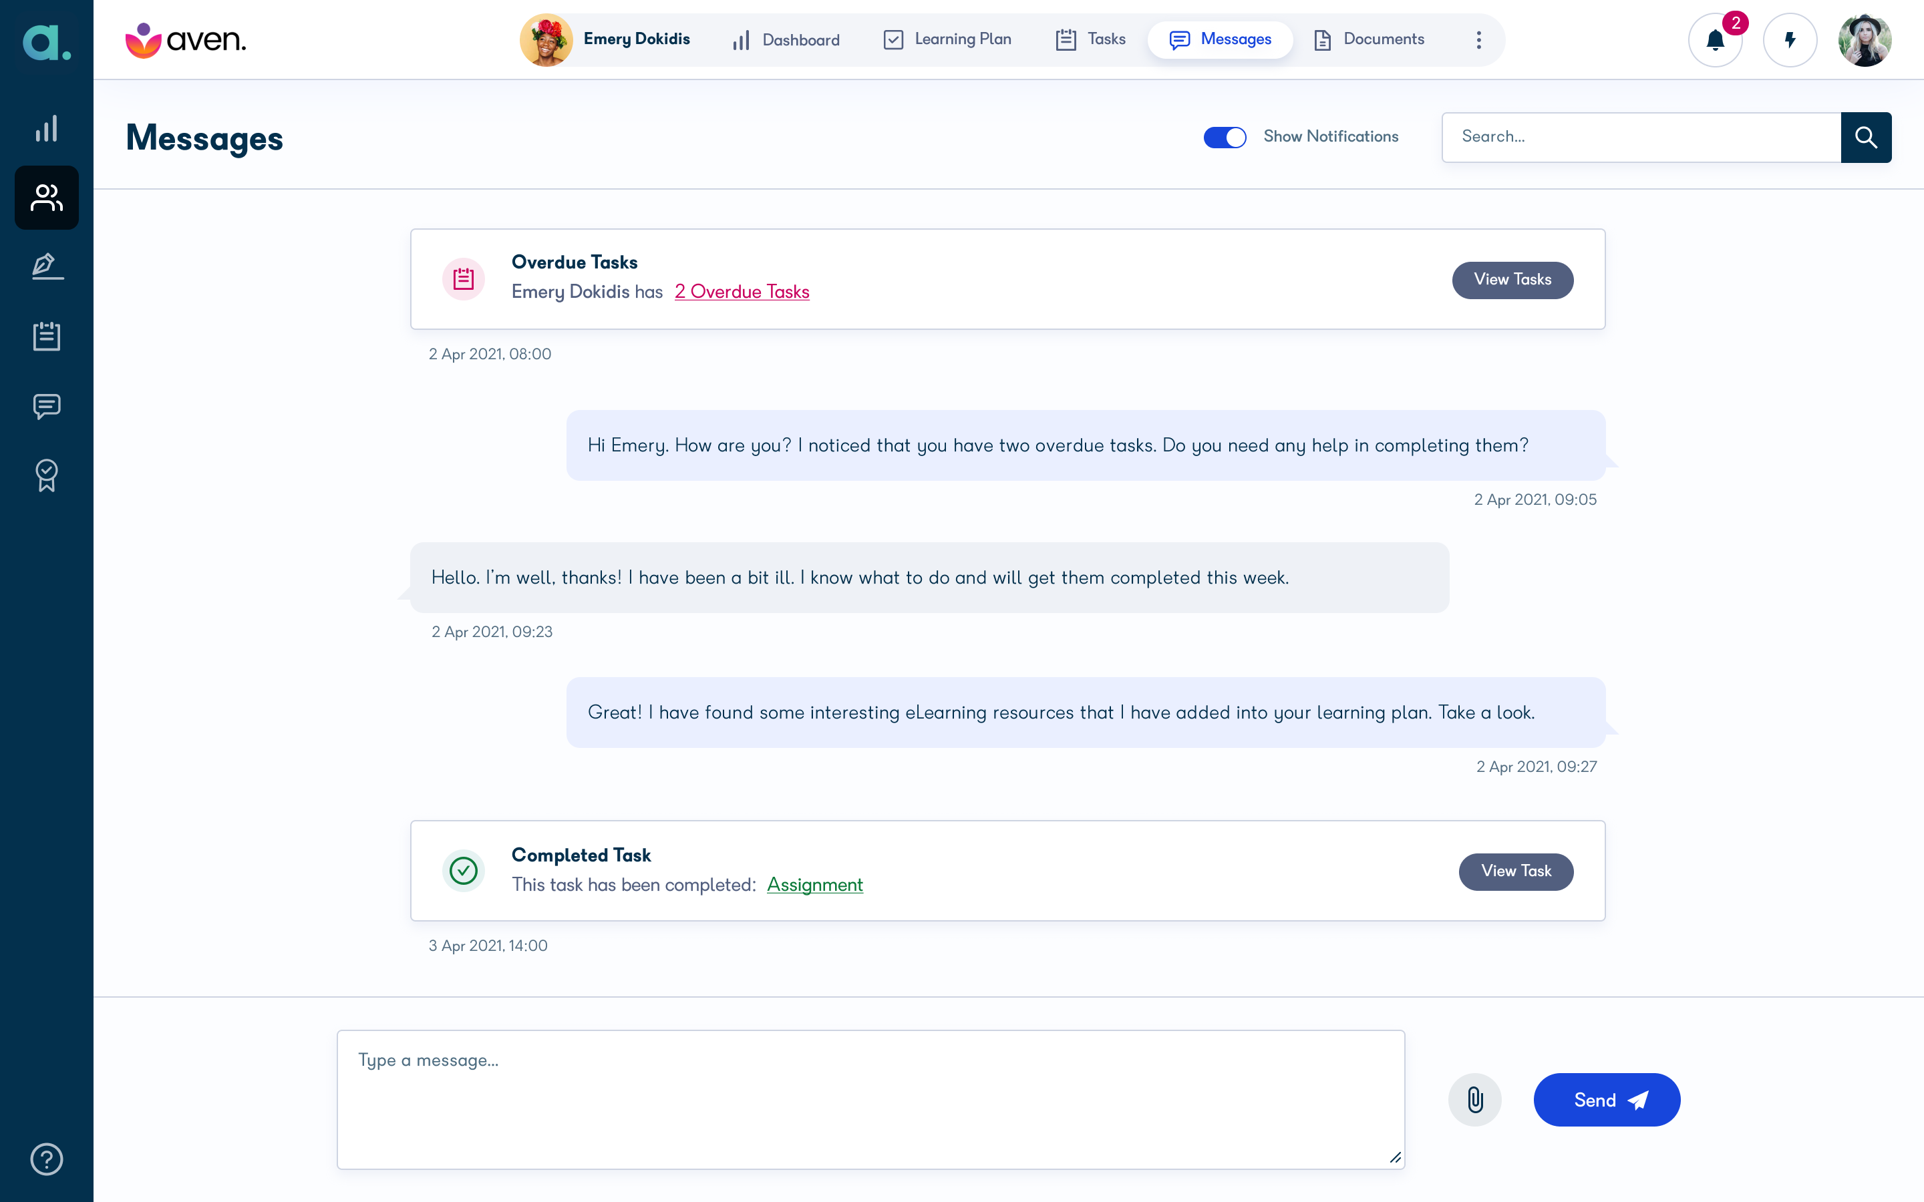Open the help question mark icon
Viewport: 1924px width, 1202px height.
point(46,1159)
